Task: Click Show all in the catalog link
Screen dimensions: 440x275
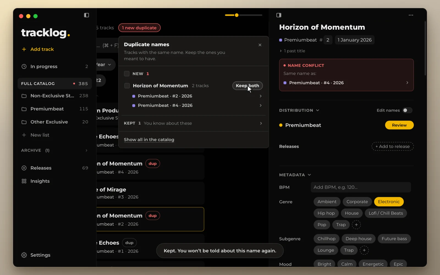Action: tap(149, 140)
